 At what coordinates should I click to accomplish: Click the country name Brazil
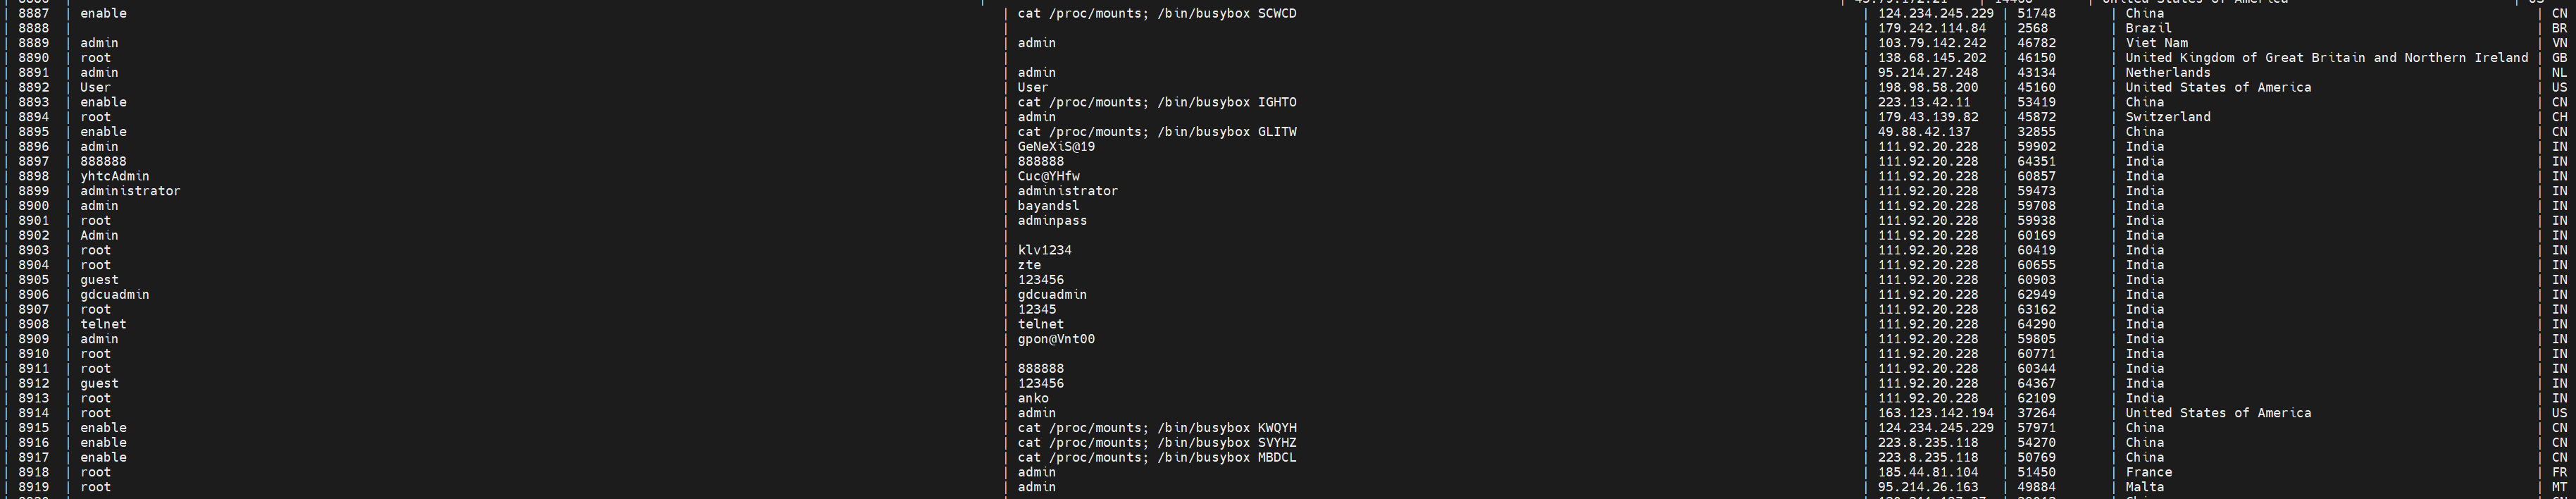click(x=2148, y=28)
